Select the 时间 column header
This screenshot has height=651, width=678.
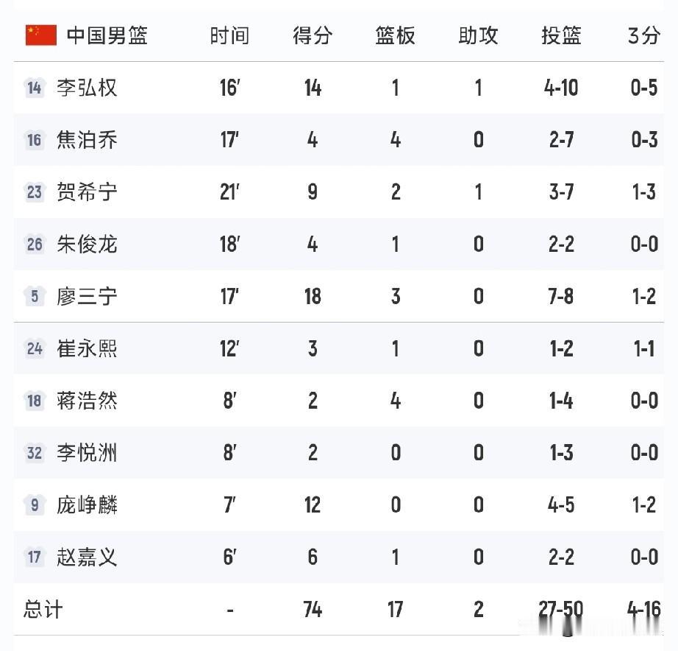(229, 35)
